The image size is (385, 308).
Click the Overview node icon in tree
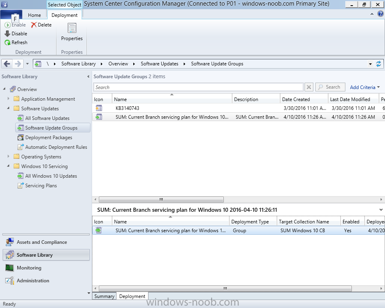pos(13,89)
